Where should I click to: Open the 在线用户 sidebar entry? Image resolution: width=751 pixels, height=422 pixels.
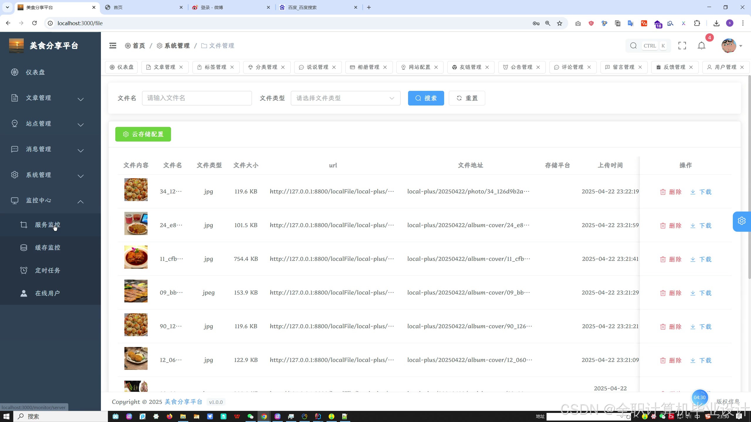click(x=48, y=293)
